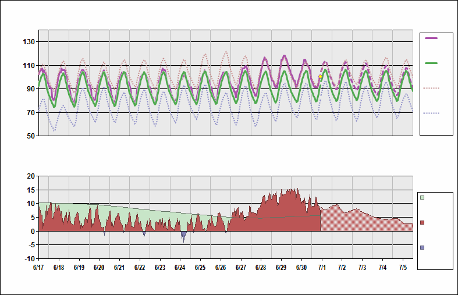458x295 pixels.
Task: Click the 6/24 date label
Action: [180, 268]
